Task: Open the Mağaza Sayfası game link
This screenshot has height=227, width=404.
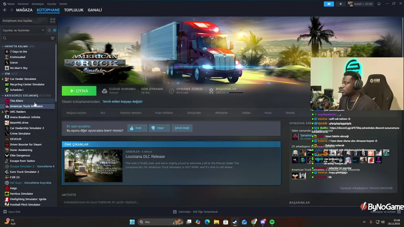Action: (76, 113)
